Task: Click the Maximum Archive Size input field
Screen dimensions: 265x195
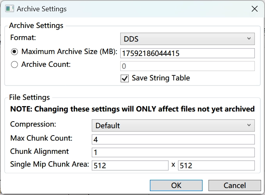Action: [187, 53]
